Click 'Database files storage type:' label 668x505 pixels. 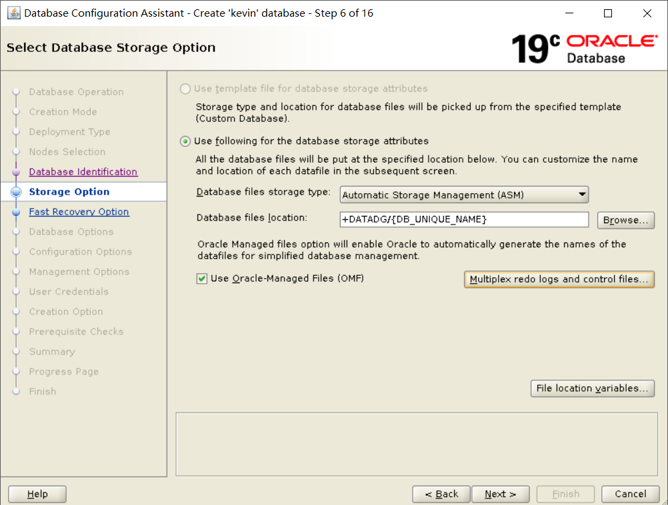tap(263, 192)
